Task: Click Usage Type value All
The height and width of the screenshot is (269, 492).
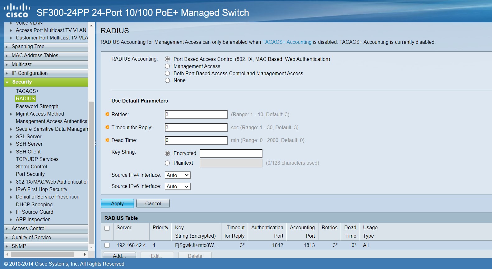Action: coord(366,245)
